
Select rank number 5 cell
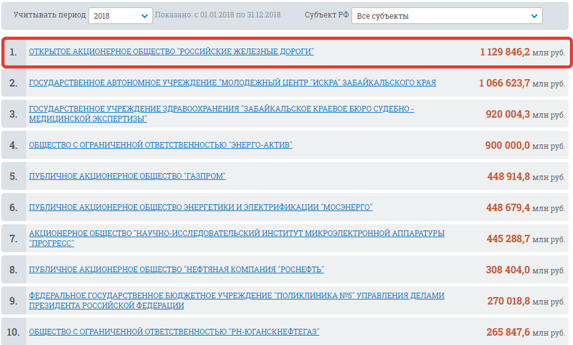tap(14, 177)
